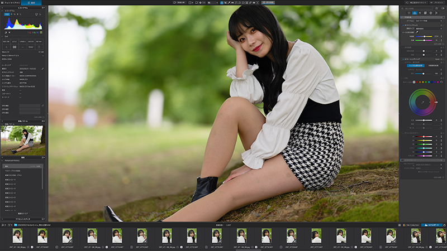Show the RGB histogram channel

click(x=7, y=14)
